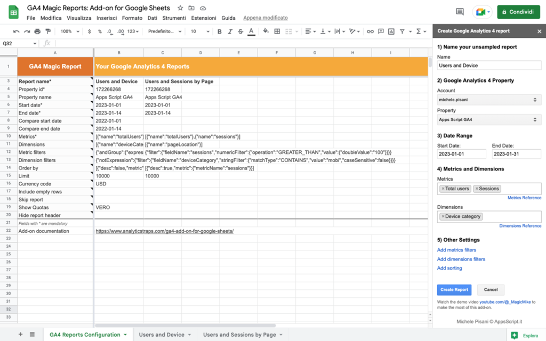Switch to Users and Sessions by Page tab
This screenshot has width=546, height=341.
click(x=243, y=335)
